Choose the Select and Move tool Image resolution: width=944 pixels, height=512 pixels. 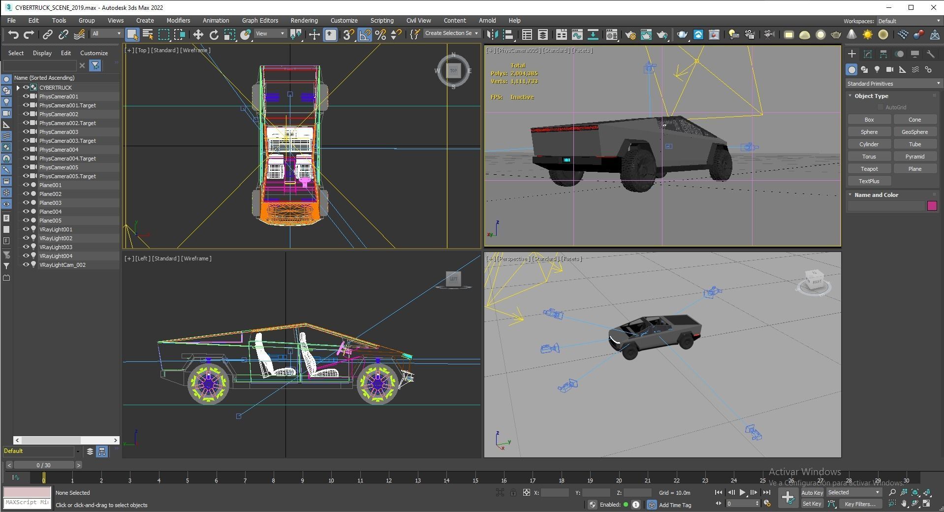[x=198, y=34]
